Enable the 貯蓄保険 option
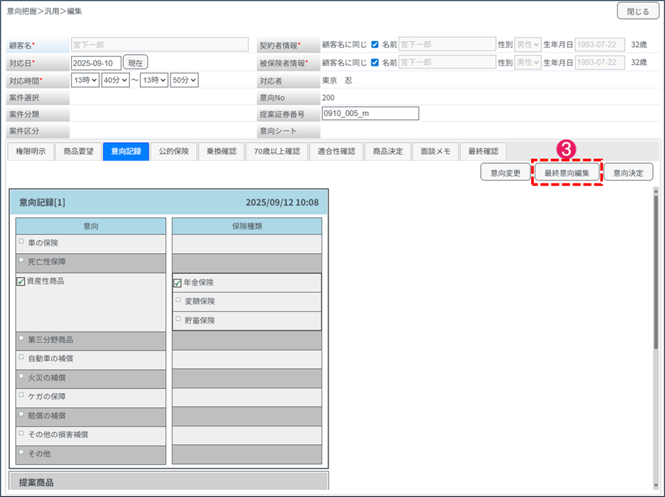 tap(178, 319)
